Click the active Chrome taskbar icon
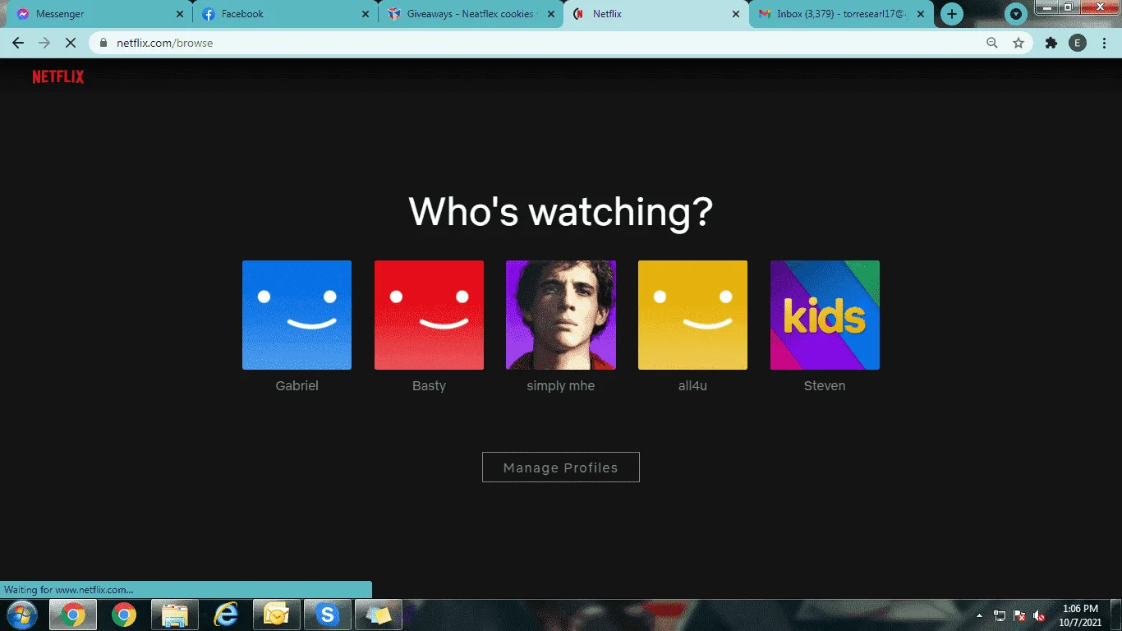 [x=73, y=615]
